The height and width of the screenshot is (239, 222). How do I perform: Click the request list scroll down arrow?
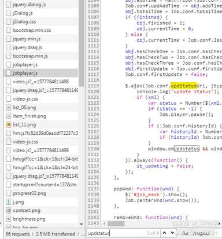click(x=82, y=224)
